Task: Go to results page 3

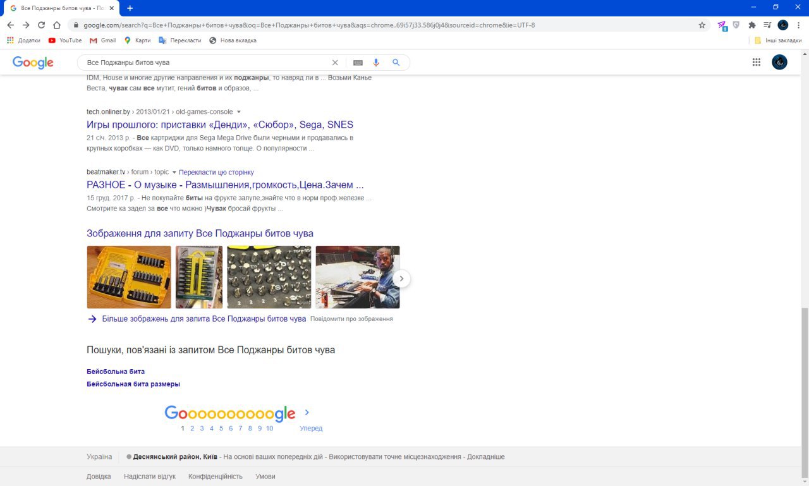Action: click(x=202, y=428)
